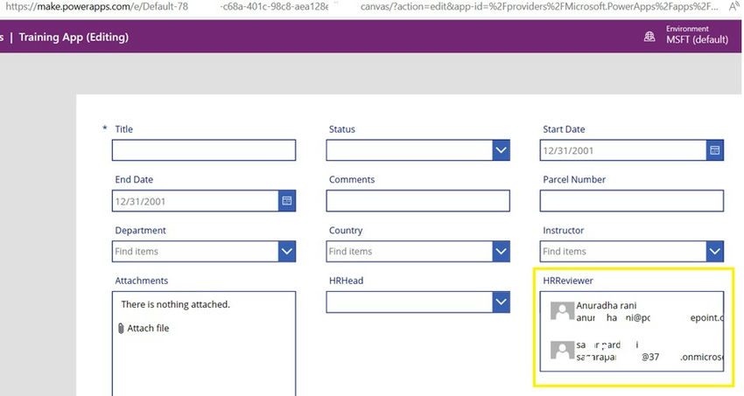Click the Department Find items search box
Screen dimensions: 744x396
(195, 251)
